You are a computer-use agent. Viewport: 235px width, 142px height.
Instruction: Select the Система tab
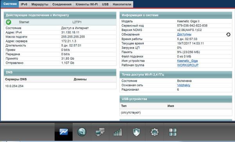click(x=10, y=4)
